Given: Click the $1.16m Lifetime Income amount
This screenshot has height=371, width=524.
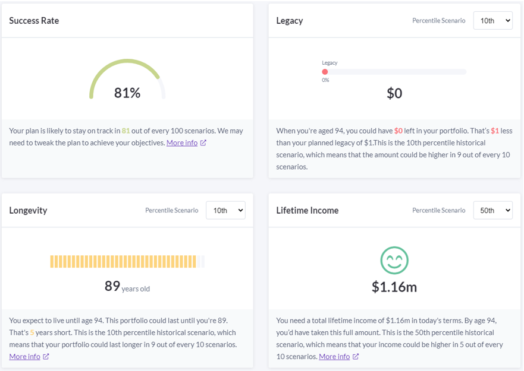Looking at the screenshot, I should pyautogui.click(x=394, y=287).
